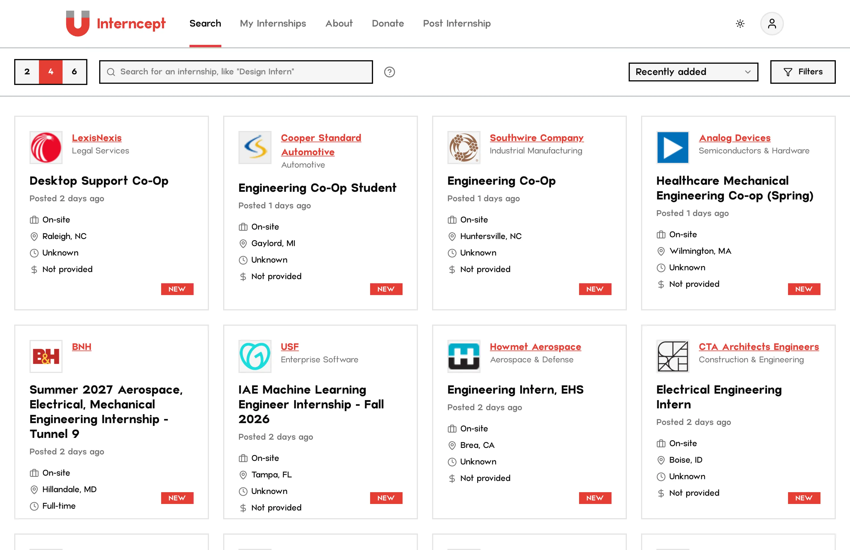This screenshot has height=550, width=850.
Task: Focus the internship search input field
Action: 236,72
